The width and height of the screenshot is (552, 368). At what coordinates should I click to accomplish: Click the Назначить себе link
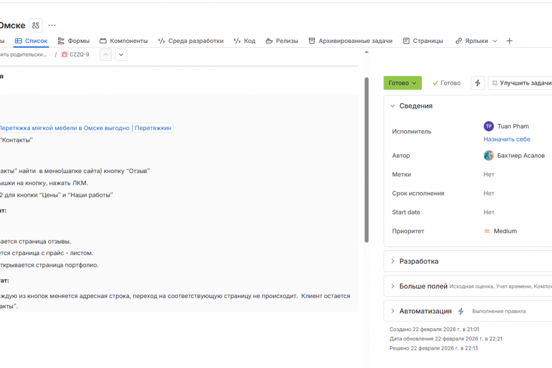click(x=507, y=139)
